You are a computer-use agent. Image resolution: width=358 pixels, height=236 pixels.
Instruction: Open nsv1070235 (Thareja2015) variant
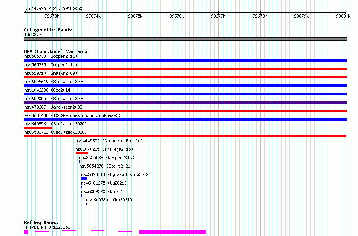pyautogui.click(x=104, y=149)
